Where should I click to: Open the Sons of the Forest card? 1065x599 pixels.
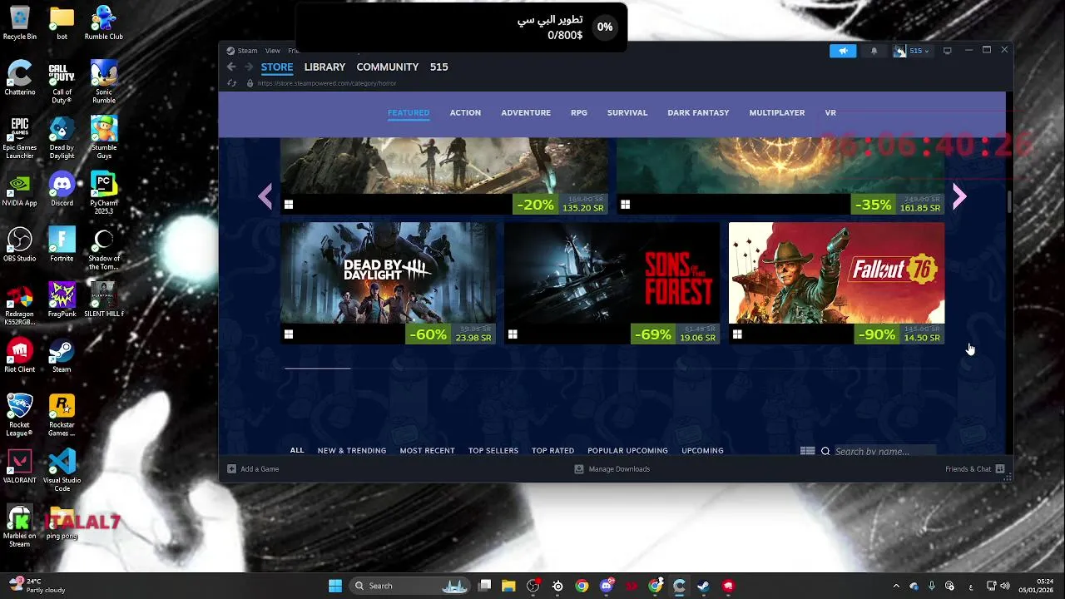tap(612, 283)
